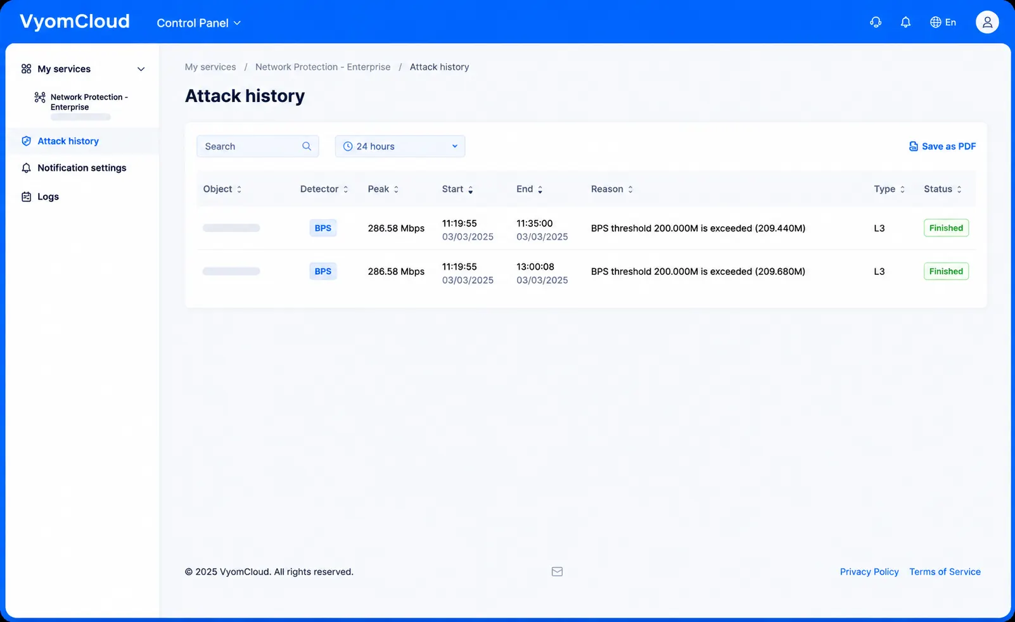The image size is (1015, 622).
Task: Switch language via En label
Action: point(950,22)
